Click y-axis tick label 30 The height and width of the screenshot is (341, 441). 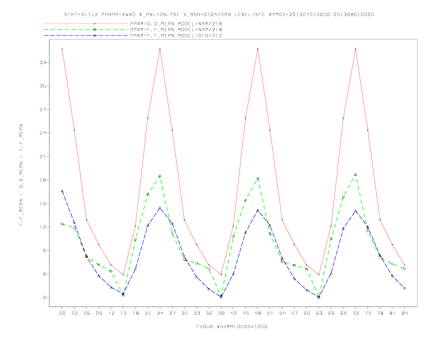(42, 86)
